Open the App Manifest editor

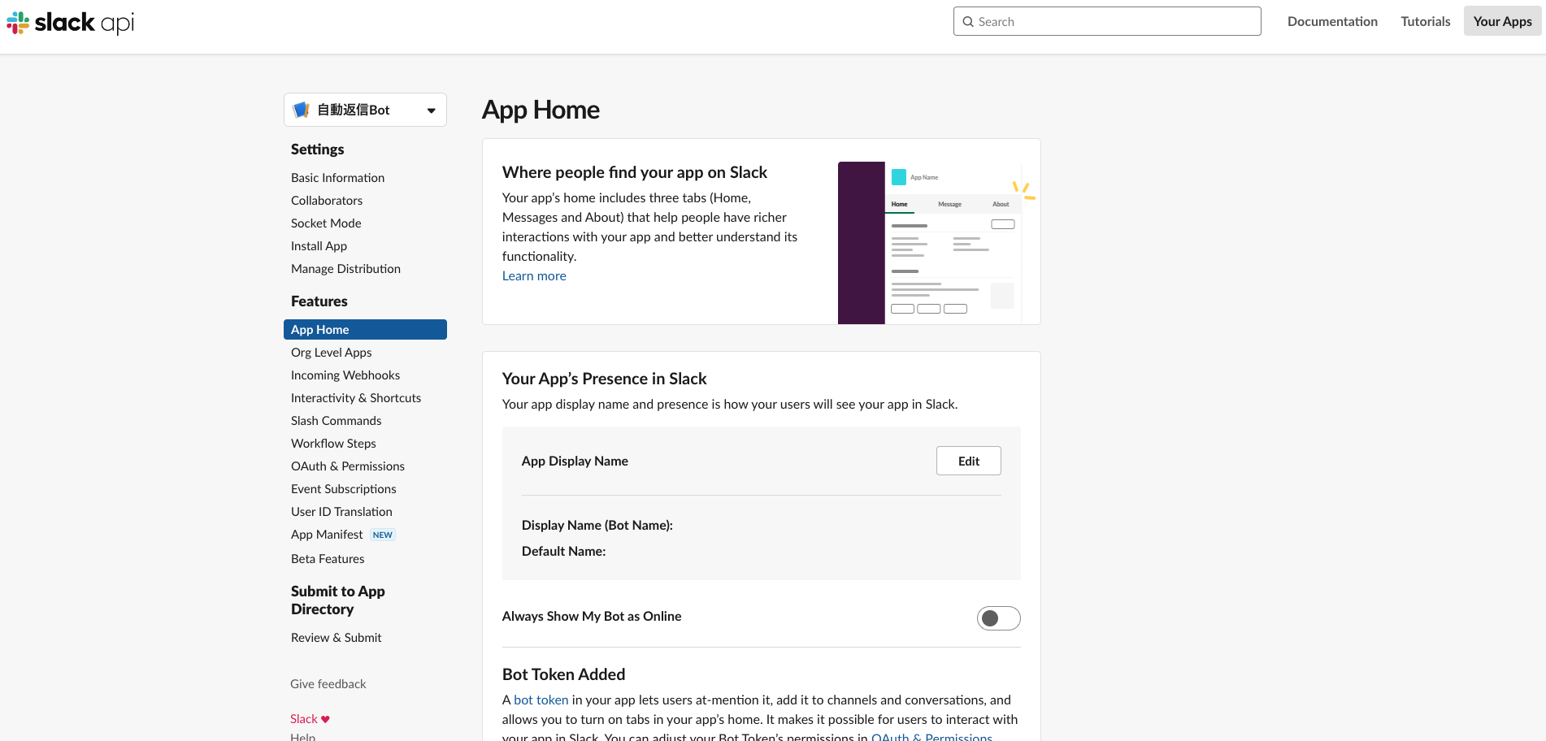click(327, 534)
